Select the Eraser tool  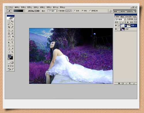9,36
